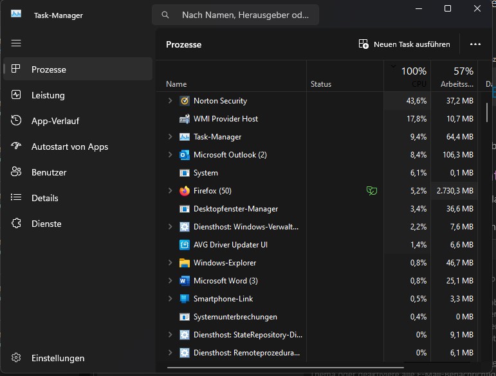Click Neuen Task ausführen button

404,44
